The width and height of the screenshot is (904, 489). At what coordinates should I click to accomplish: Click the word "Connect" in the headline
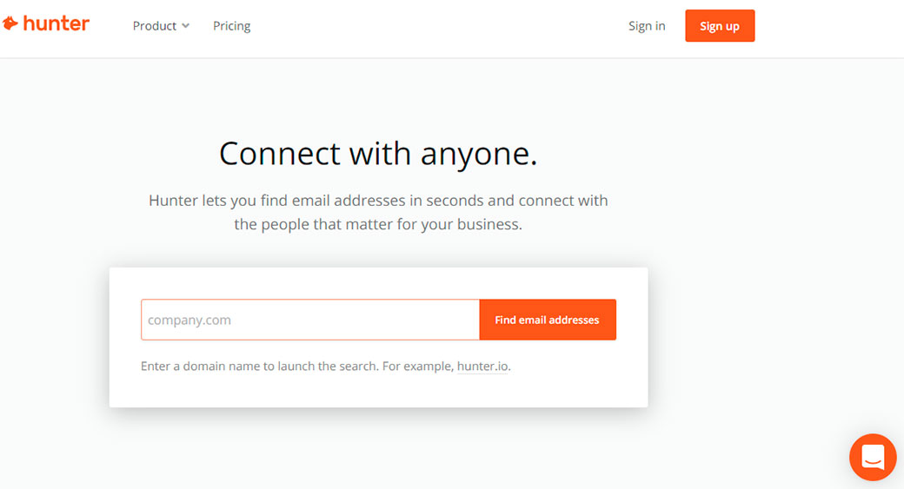pos(278,154)
